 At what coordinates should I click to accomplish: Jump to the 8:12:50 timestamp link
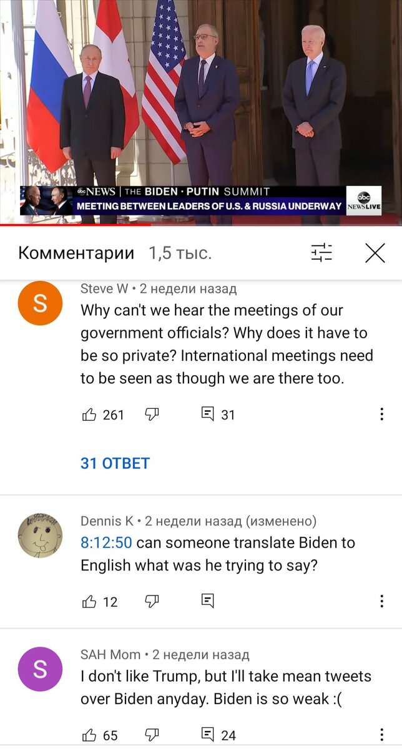tap(106, 542)
